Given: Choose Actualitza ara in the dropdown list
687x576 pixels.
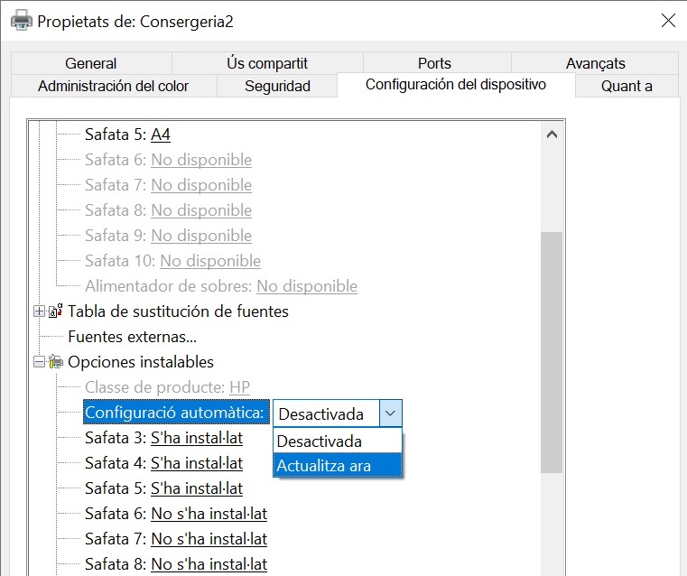Looking at the screenshot, I should (338, 466).
